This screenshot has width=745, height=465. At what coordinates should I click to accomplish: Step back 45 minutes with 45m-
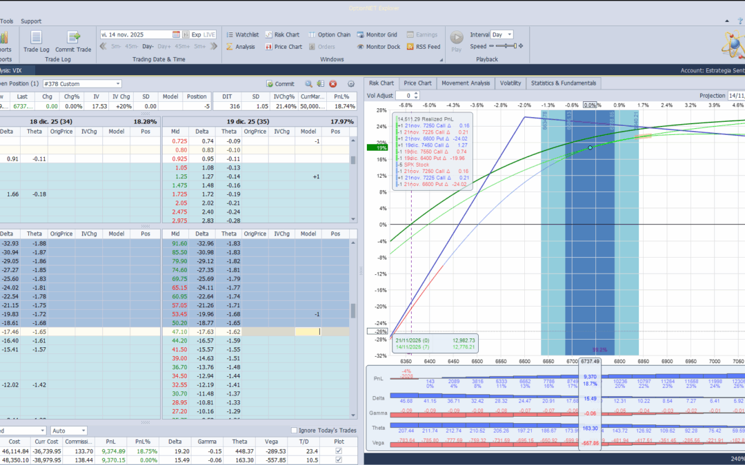(132, 47)
